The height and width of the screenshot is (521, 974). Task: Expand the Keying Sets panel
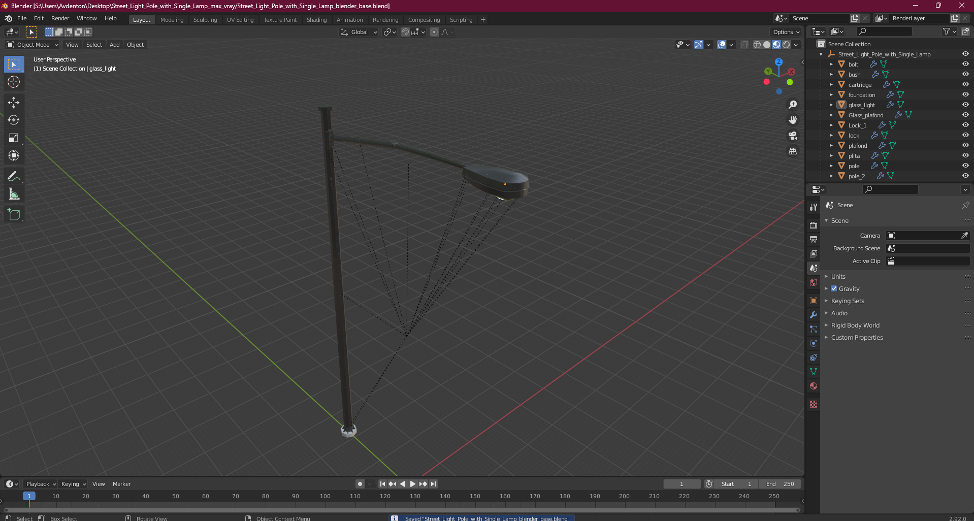[x=848, y=301]
